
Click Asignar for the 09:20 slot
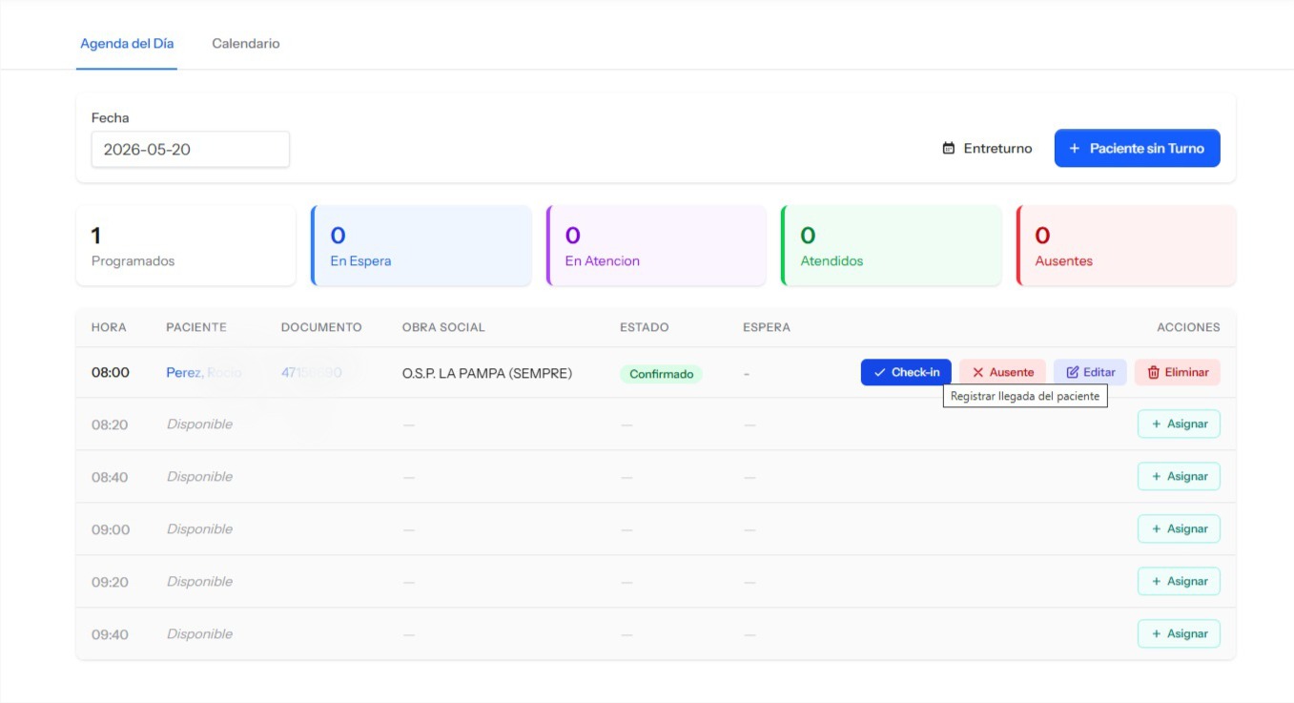click(1179, 582)
